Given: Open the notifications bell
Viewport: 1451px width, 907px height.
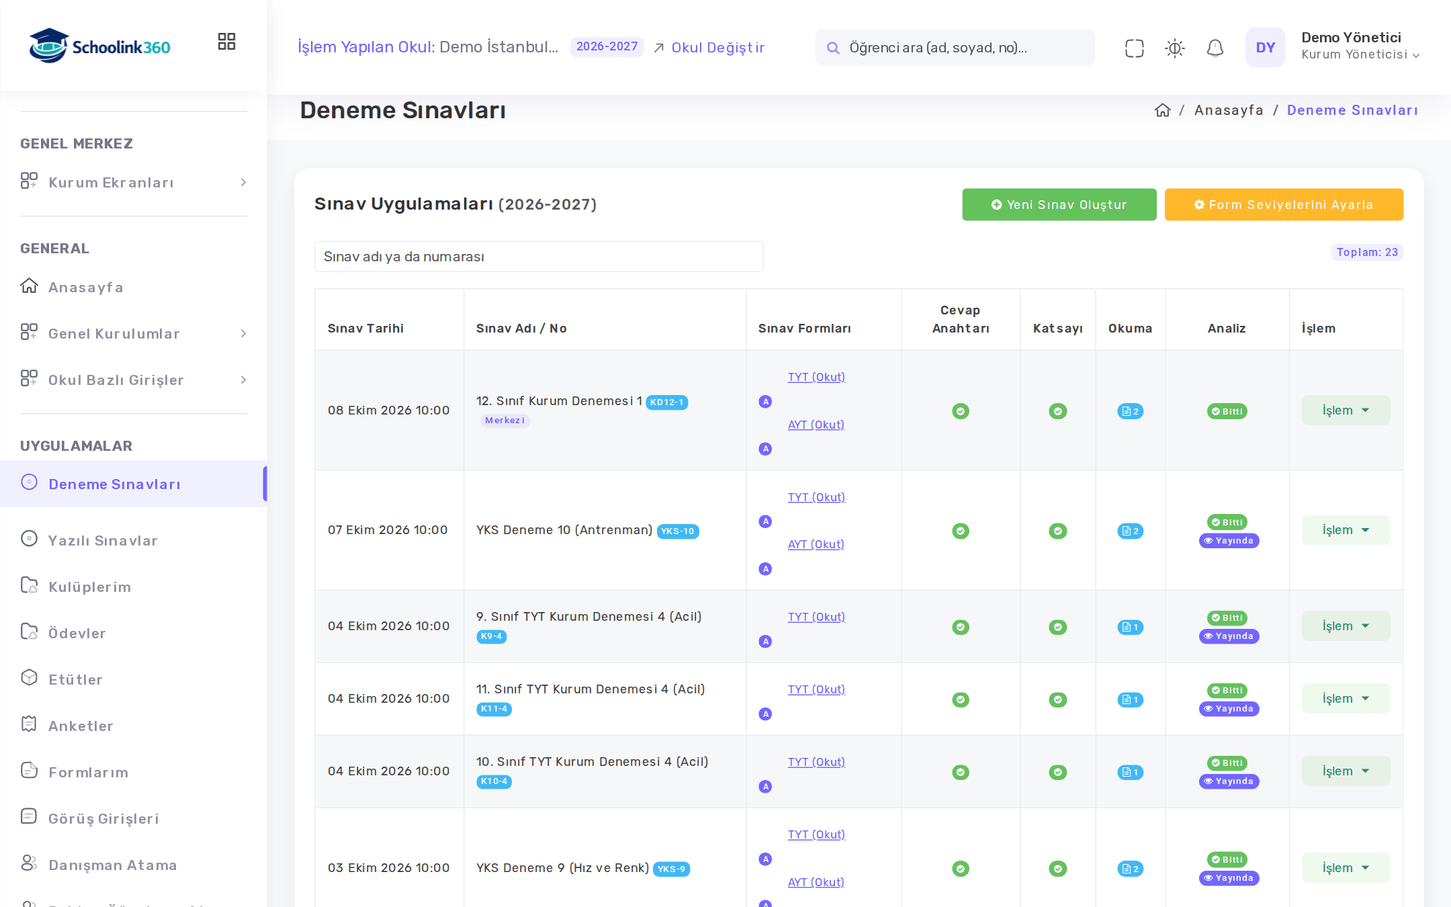Looking at the screenshot, I should click(x=1215, y=48).
